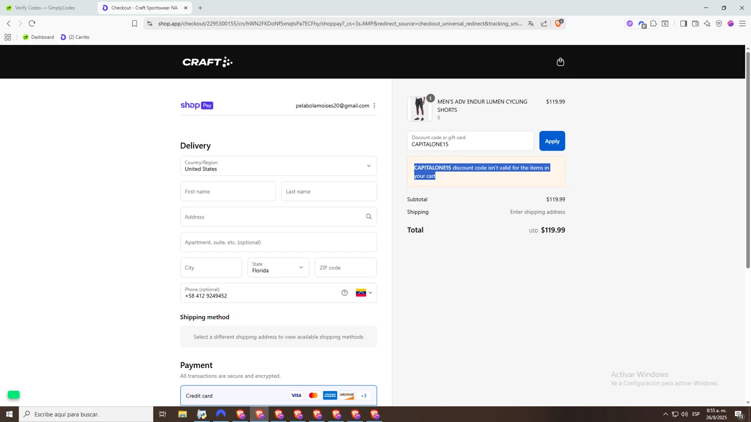Select the Checkout - Craft Sportswear tab
The height and width of the screenshot is (422, 751).
coord(144,8)
